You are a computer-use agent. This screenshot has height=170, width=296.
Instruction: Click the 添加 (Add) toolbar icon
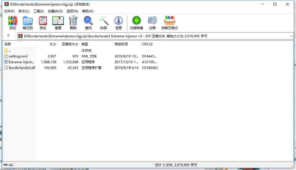[13, 21]
